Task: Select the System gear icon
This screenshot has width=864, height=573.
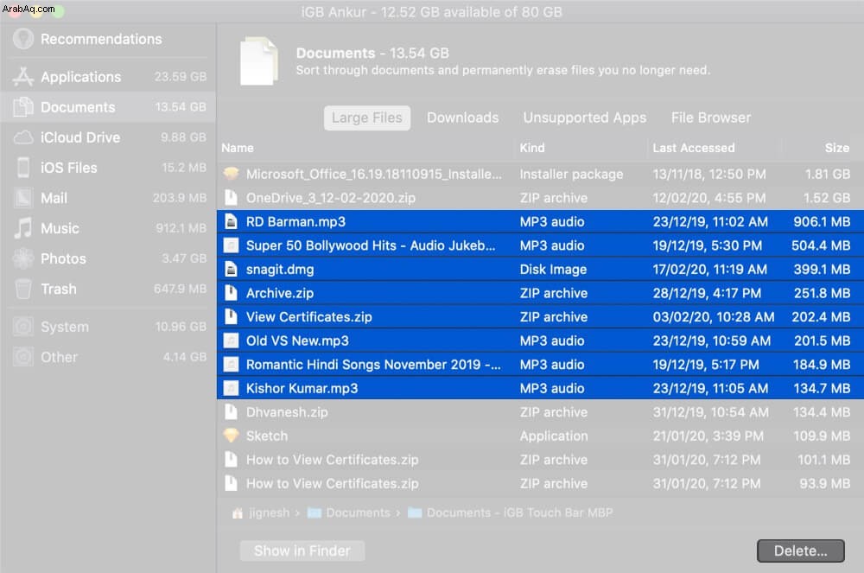Action: click(23, 327)
